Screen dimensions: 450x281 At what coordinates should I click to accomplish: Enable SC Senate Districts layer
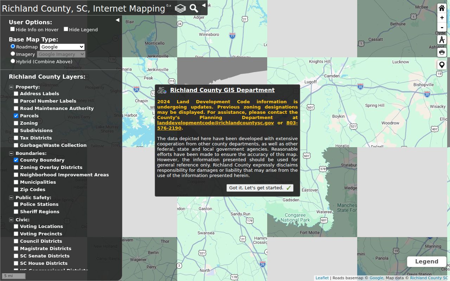(16, 256)
